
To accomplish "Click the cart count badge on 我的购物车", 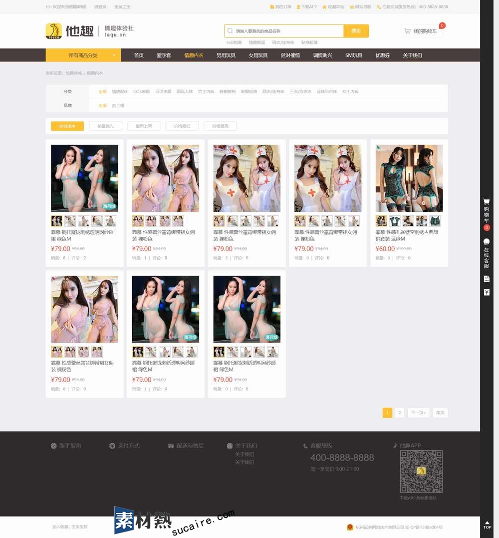I will 442,25.
